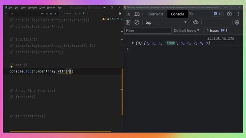246x138 pixels.
Task: Open the Run menu in the IDE
Action: [x=60, y=8]
